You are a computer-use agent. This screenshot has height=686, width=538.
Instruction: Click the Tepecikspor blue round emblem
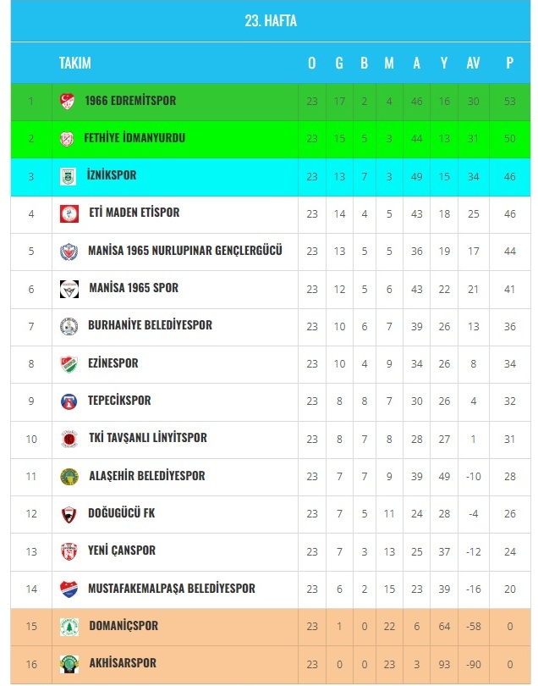pos(69,401)
